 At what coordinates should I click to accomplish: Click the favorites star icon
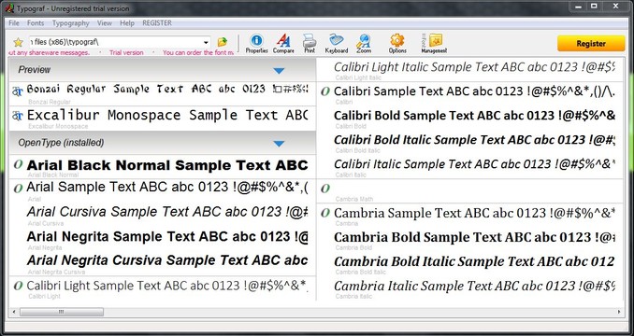pyautogui.click(x=18, y=42)
